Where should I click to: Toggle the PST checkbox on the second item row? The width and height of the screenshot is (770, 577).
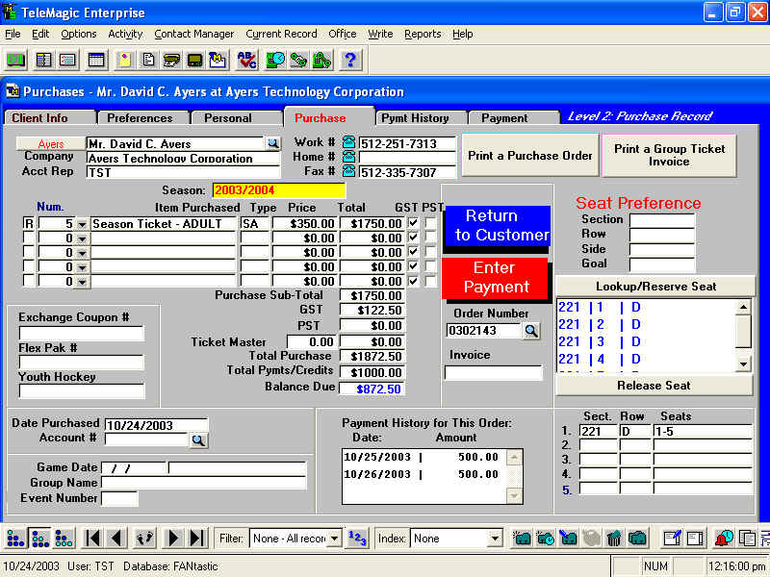tap(430, 238)
